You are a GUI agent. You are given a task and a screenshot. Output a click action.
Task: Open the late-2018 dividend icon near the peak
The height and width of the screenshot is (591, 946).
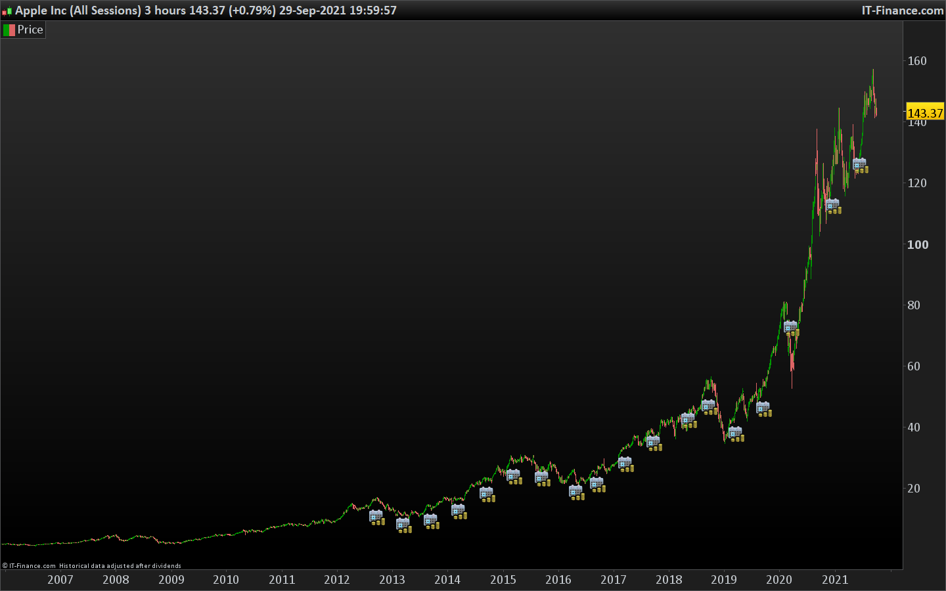pos(709,407)
